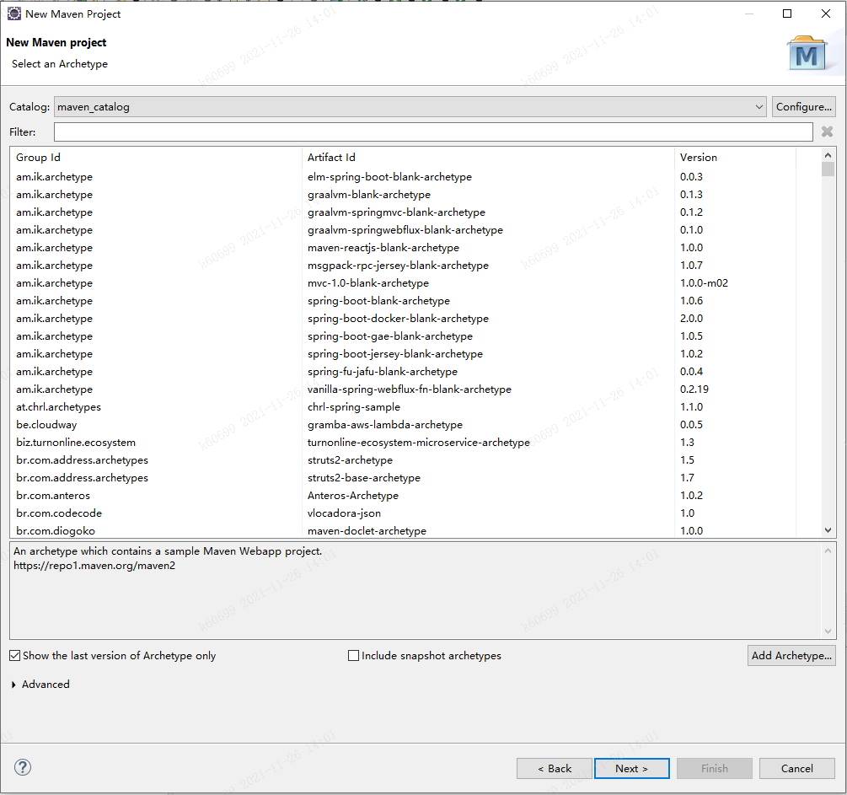Expand the Advanced section
Screen dimensions: 847x795
[40, 685]
